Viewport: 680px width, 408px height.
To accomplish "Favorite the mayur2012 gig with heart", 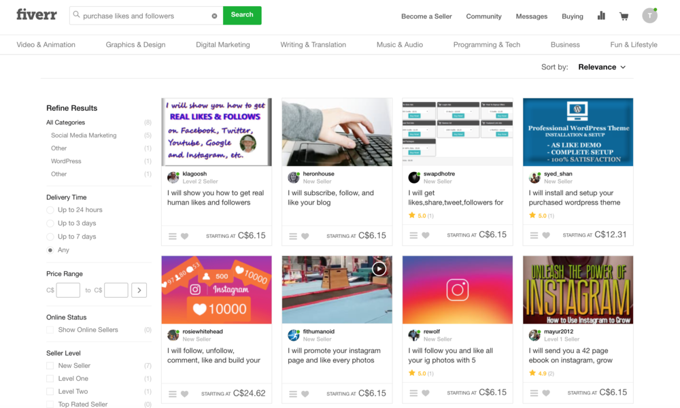I will coord(547,393).
